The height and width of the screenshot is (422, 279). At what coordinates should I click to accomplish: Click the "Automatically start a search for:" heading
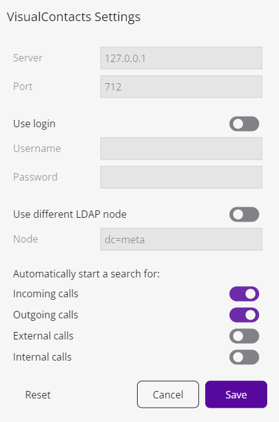click(x=86, y=274)
